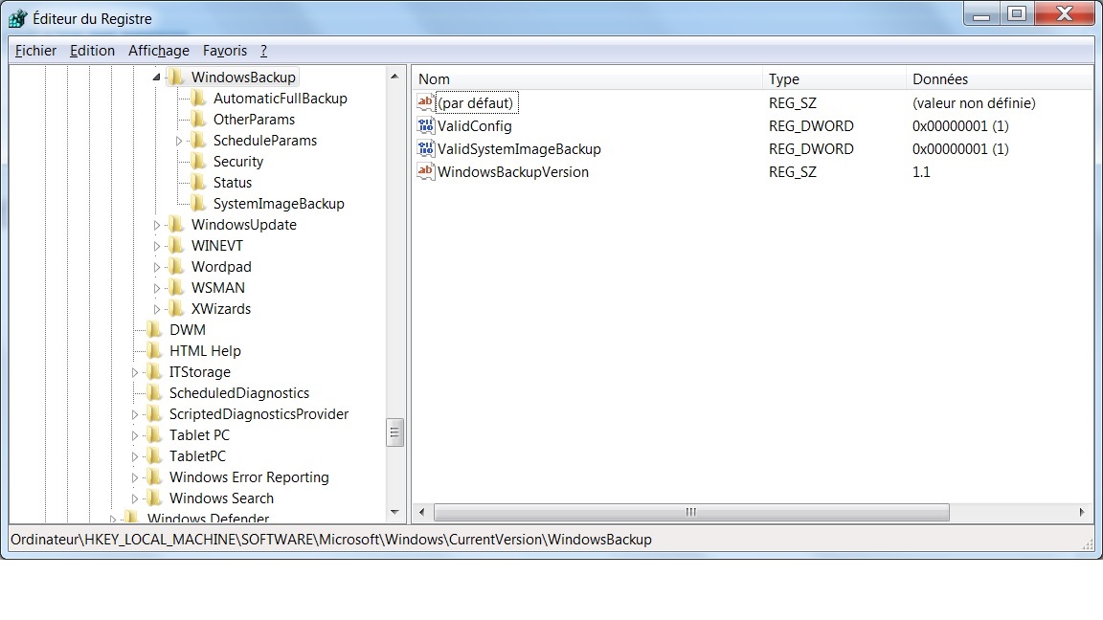Click the ScheduleParams folder icon
This screenshot has width=1103, height=620.
(198, 140)
